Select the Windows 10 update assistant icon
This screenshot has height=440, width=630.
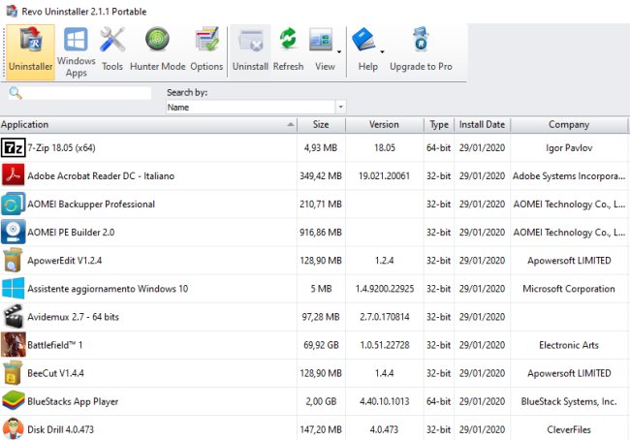pos(14,288)
